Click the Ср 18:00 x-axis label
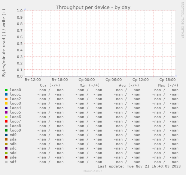 tap(168, 80)
